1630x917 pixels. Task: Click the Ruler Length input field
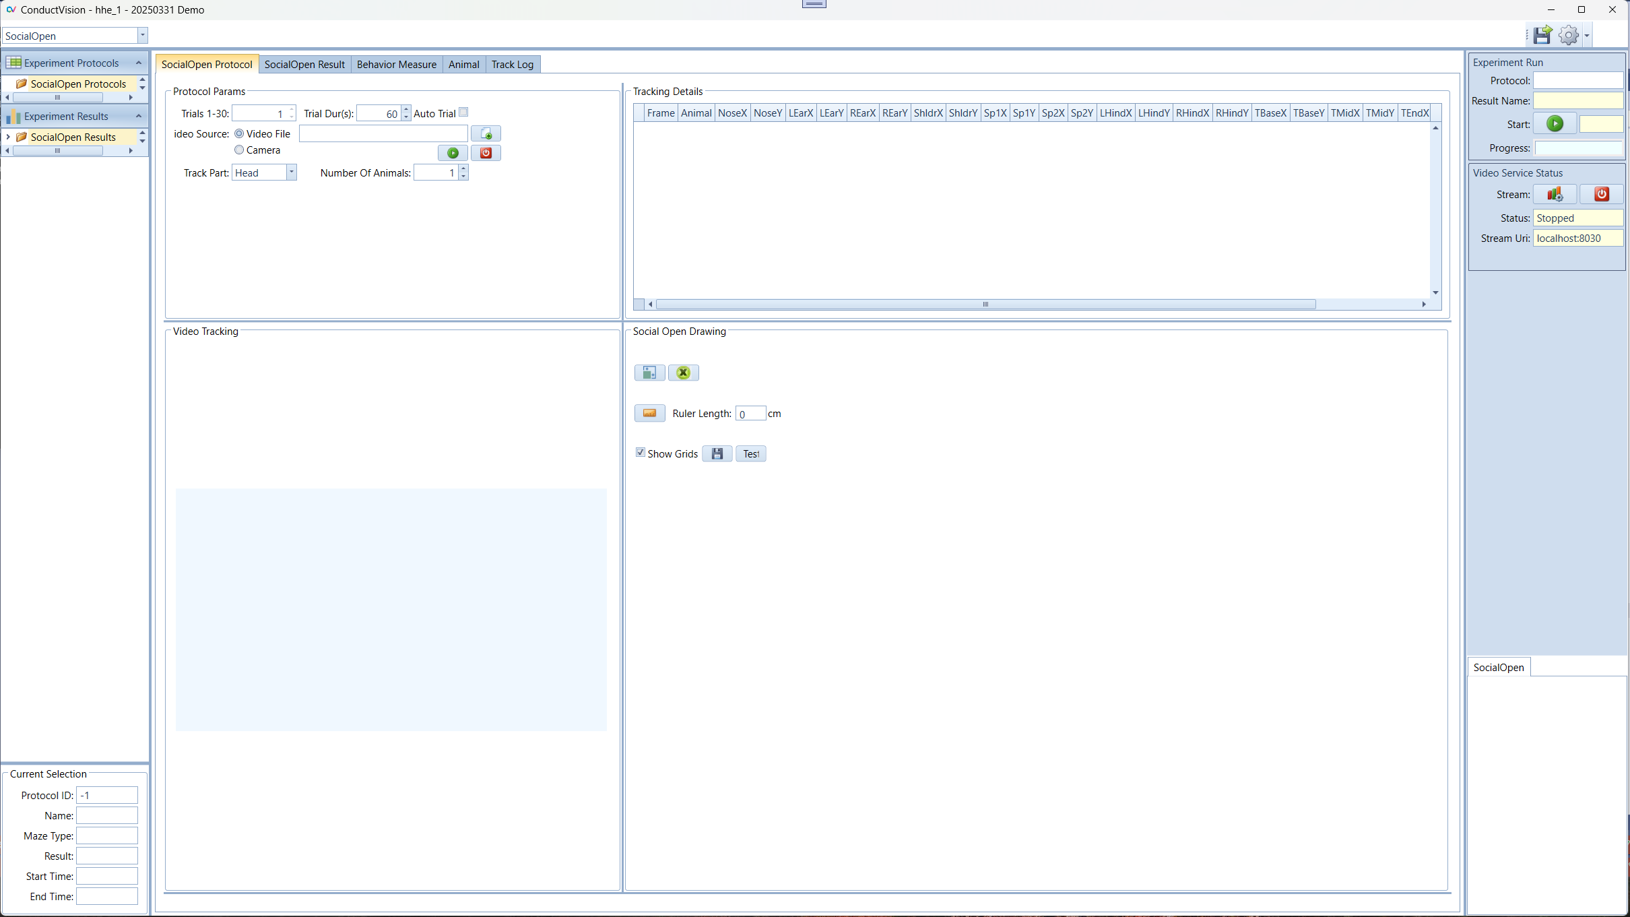[750, 414]
